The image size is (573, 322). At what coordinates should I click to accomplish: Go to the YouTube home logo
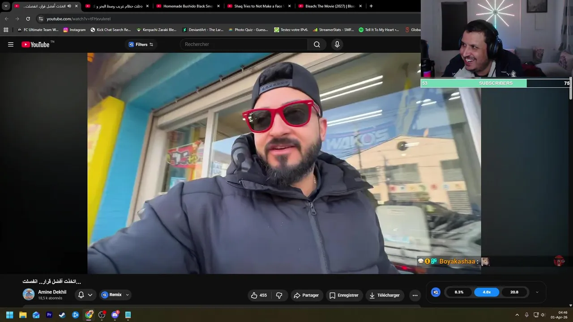[x=35, y=44]
